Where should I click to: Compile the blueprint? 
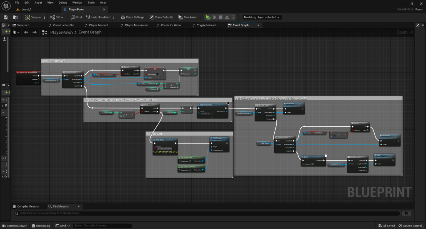(x=33, y=17)
